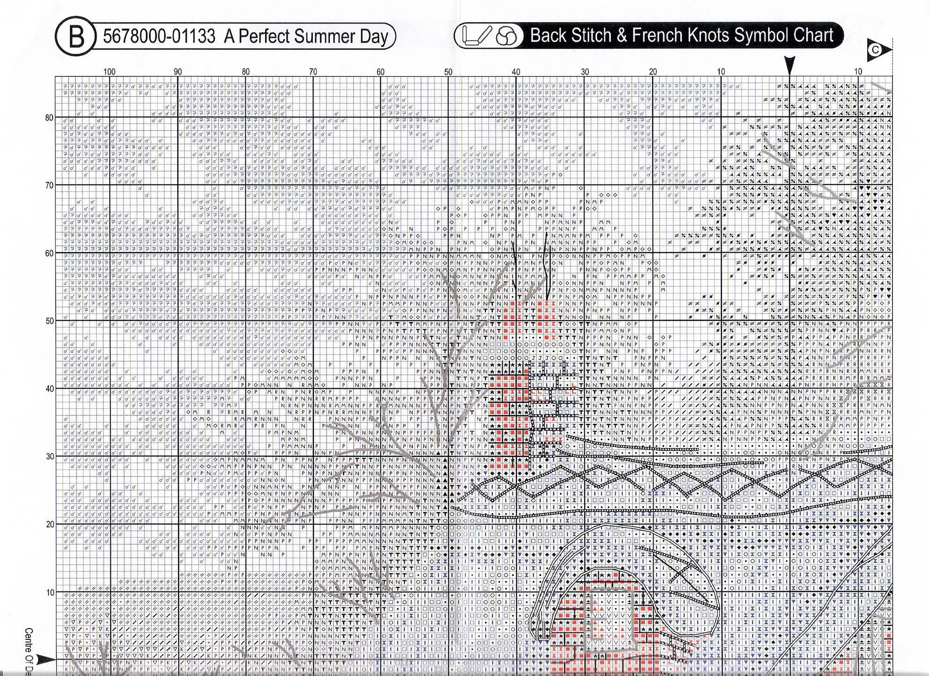
Task: Click the black centre arrow above the grid
Action: (790, 65)
